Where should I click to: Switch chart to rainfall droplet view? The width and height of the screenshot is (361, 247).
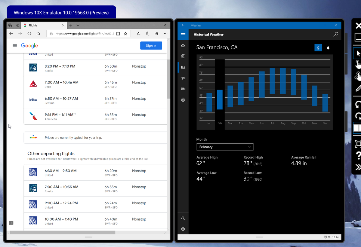click(x=328, y=47)
